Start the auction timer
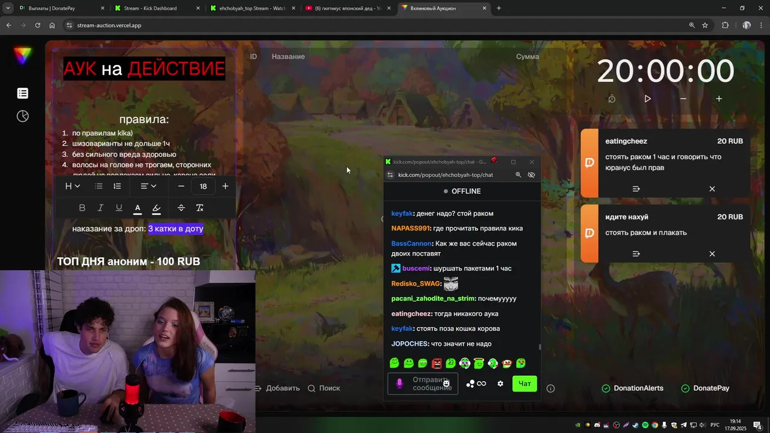 click(x=647, y=99)
